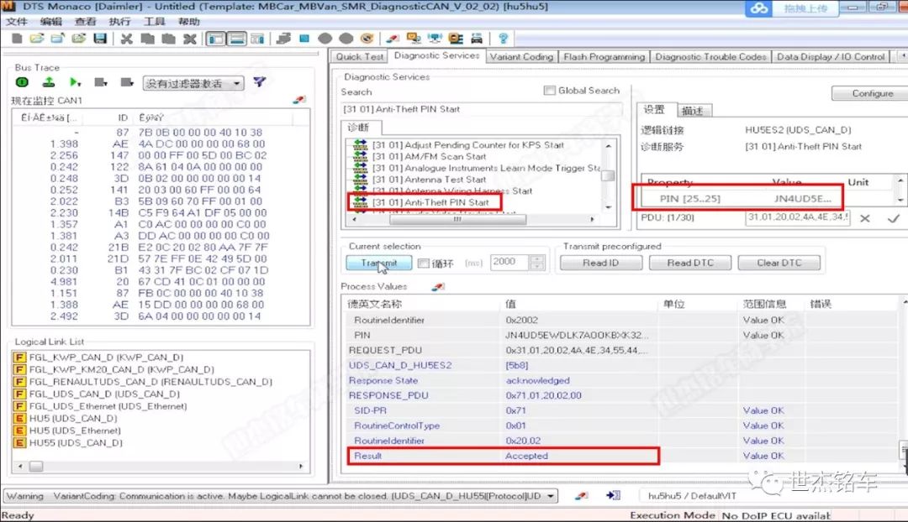The height and width of the screenshot is (522, 908).
Task: Select FGL_KWP_KM20_CAN_D logical link
Action: coord(121,369)
